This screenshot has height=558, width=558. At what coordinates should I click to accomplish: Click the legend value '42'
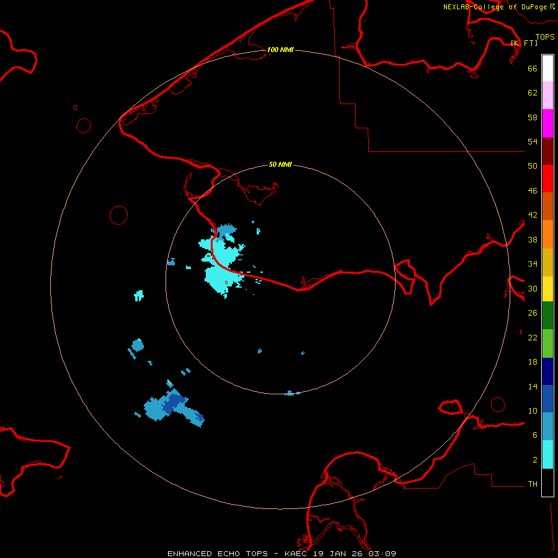coord(533,215)
